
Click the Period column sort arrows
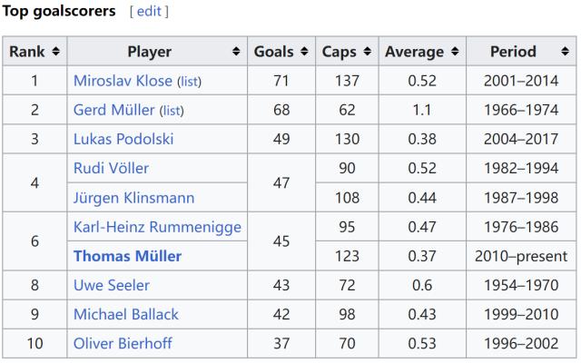(566, 52)
